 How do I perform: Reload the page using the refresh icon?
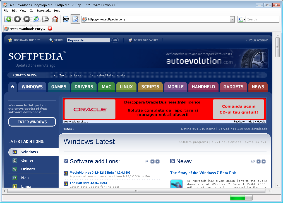(x=36, y=19)
